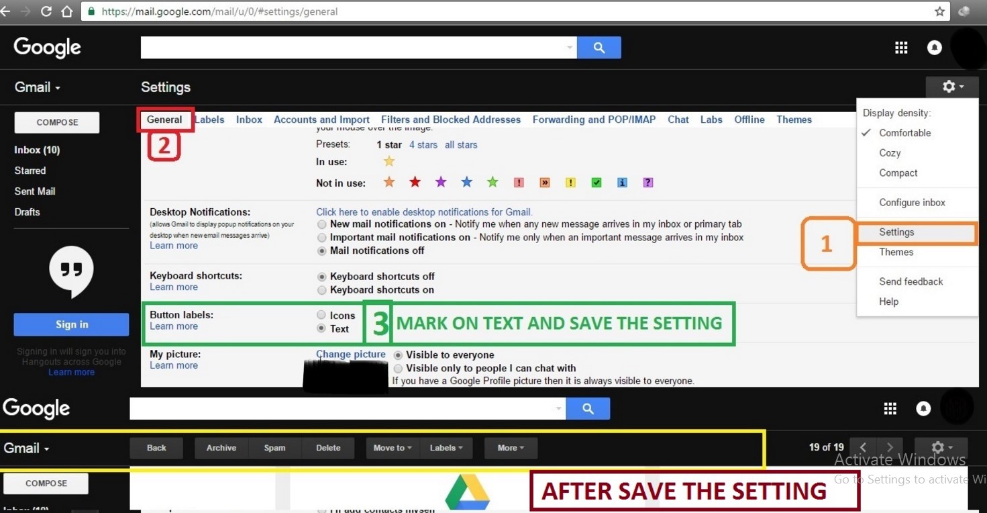Choose Settings in gear menu
This screenshot has height=513, width=987.
point(917,232)
